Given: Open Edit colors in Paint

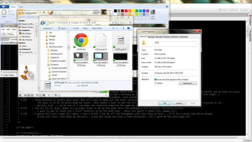Looking at the screenshot, I should (x=153, y=14).
